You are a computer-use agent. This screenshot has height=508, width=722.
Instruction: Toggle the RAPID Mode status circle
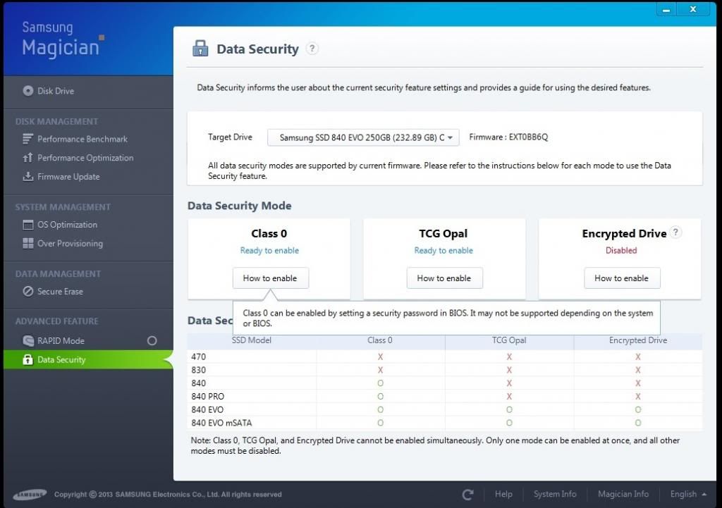152,340
